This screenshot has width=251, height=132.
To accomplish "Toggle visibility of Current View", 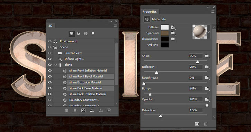I will (50, 53).
